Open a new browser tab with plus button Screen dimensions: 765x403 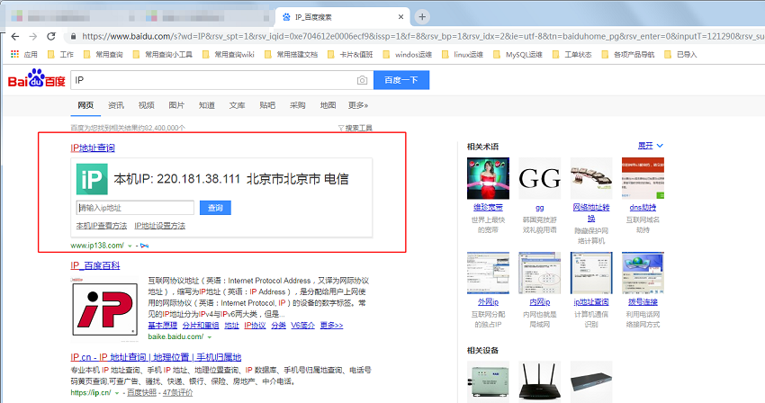click(422, 17)
